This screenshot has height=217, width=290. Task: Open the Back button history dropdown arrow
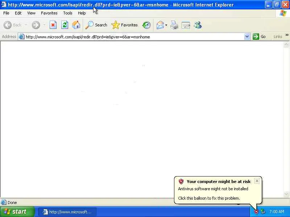[26, 25]
